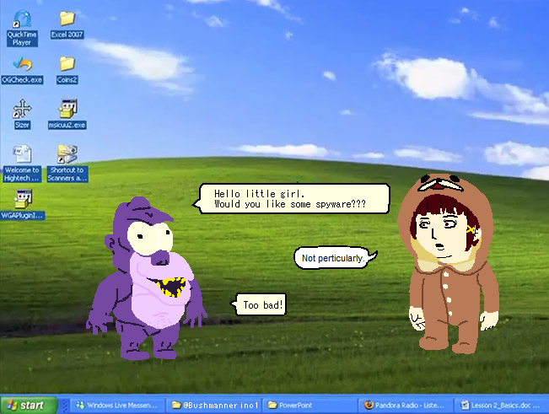Open the Welcome to Hightech document icon
Screen dimensions: 549x414
pos(22,154)
